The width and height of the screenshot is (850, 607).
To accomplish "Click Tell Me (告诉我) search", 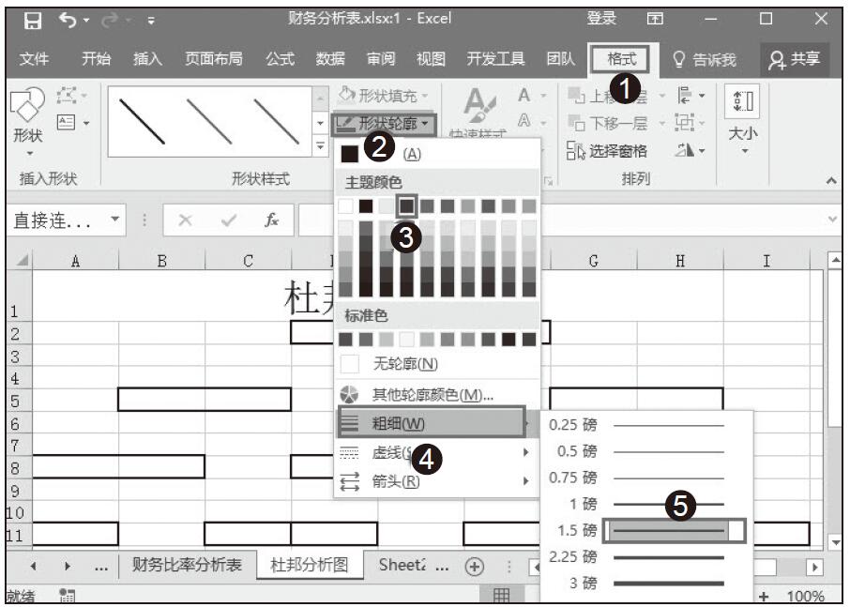I will tap(705, 59).
